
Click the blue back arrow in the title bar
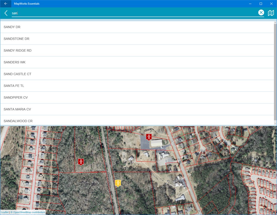[5, 4]
